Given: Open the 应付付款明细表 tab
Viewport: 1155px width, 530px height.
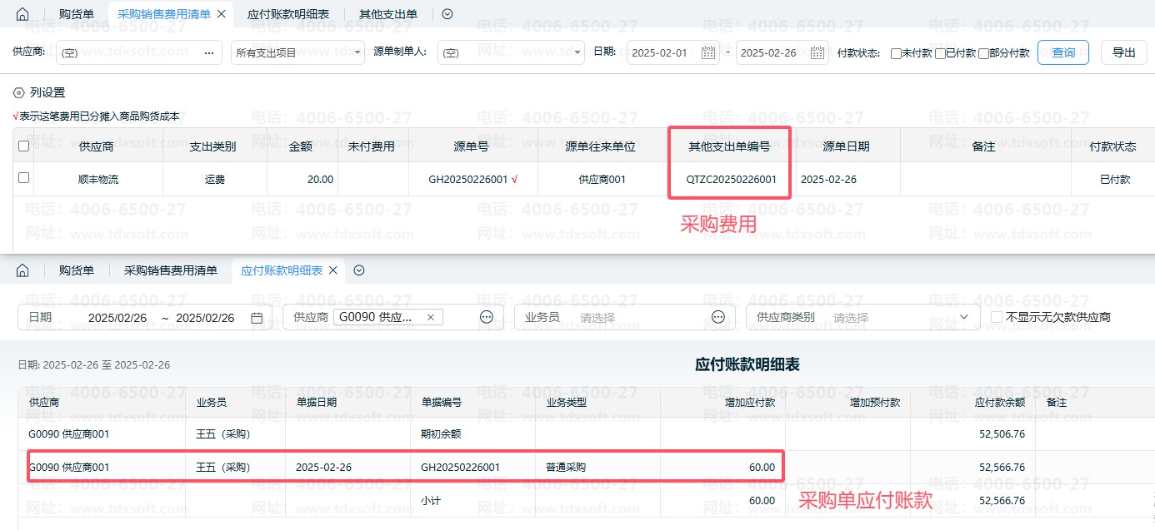Looking at the screenshot, I should click(288, 14).
